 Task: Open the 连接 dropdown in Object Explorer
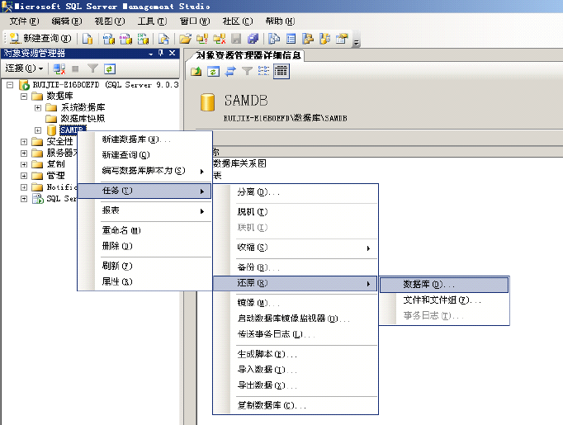click(x=24, y=68)
